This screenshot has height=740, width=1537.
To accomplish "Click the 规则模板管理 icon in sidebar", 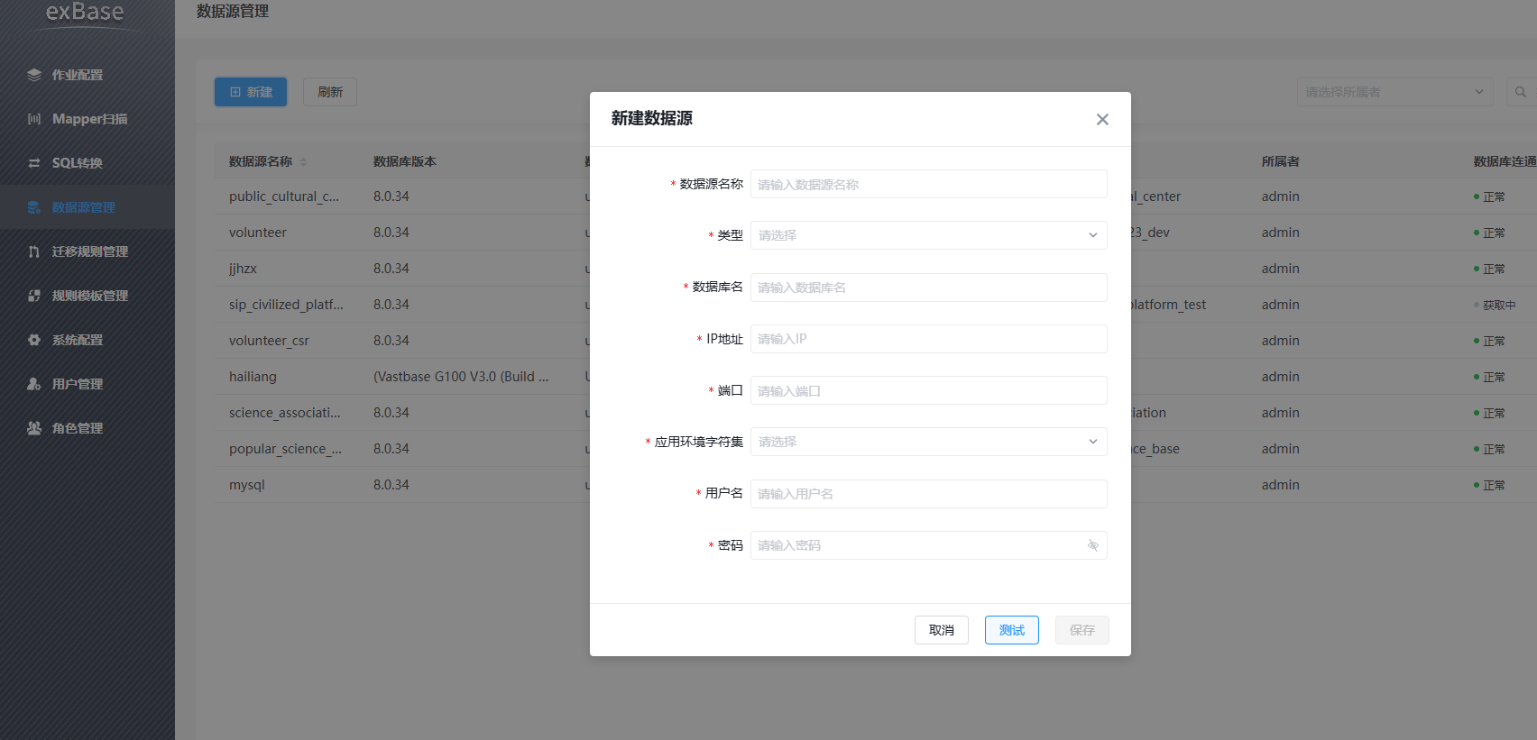I will tap(34, 296).
